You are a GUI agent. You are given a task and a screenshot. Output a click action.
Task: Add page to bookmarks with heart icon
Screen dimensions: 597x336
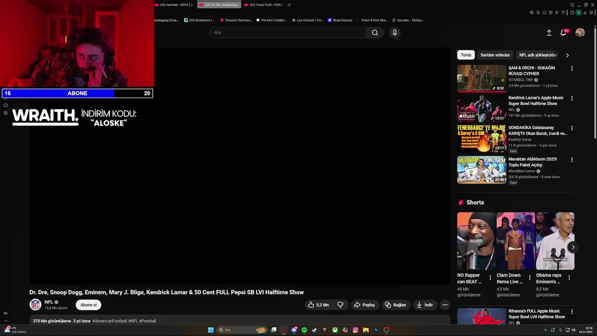[563, 13]
